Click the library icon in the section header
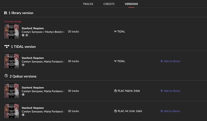 coord(6,13)
